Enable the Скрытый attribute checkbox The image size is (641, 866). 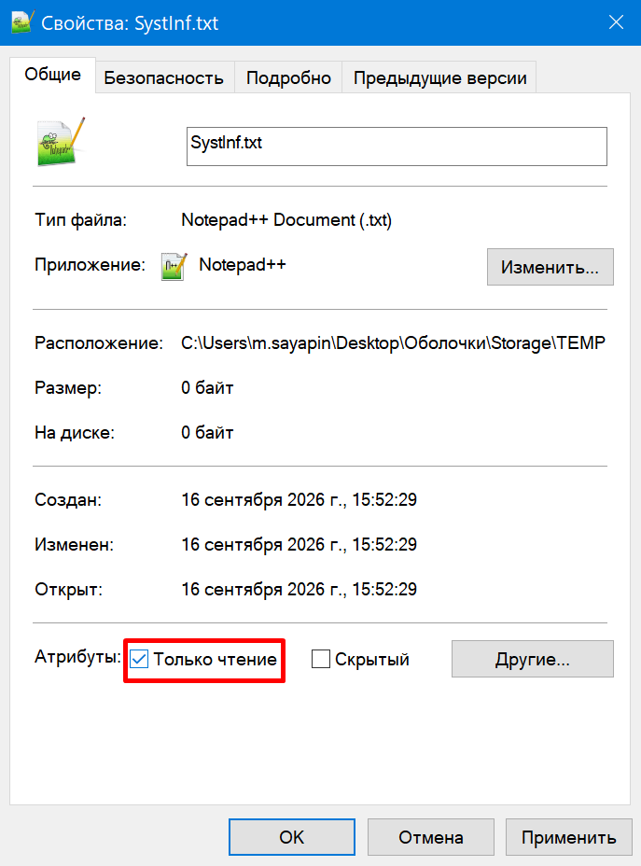coord(321,659)
